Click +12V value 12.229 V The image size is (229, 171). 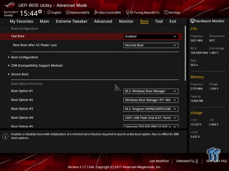point(196,124)
